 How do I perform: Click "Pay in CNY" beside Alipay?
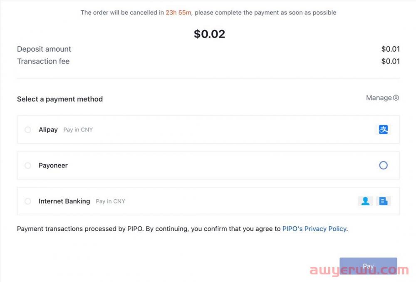[78, 130]
